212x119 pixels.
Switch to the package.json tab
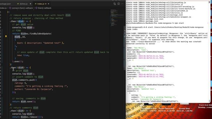(x=5, y=4)
